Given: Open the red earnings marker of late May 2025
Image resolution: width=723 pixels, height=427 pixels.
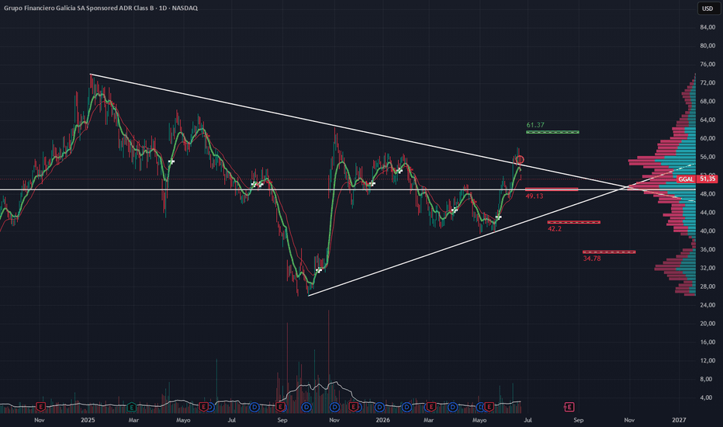Looking at the screenshot, I should click(x=203, y=407).
